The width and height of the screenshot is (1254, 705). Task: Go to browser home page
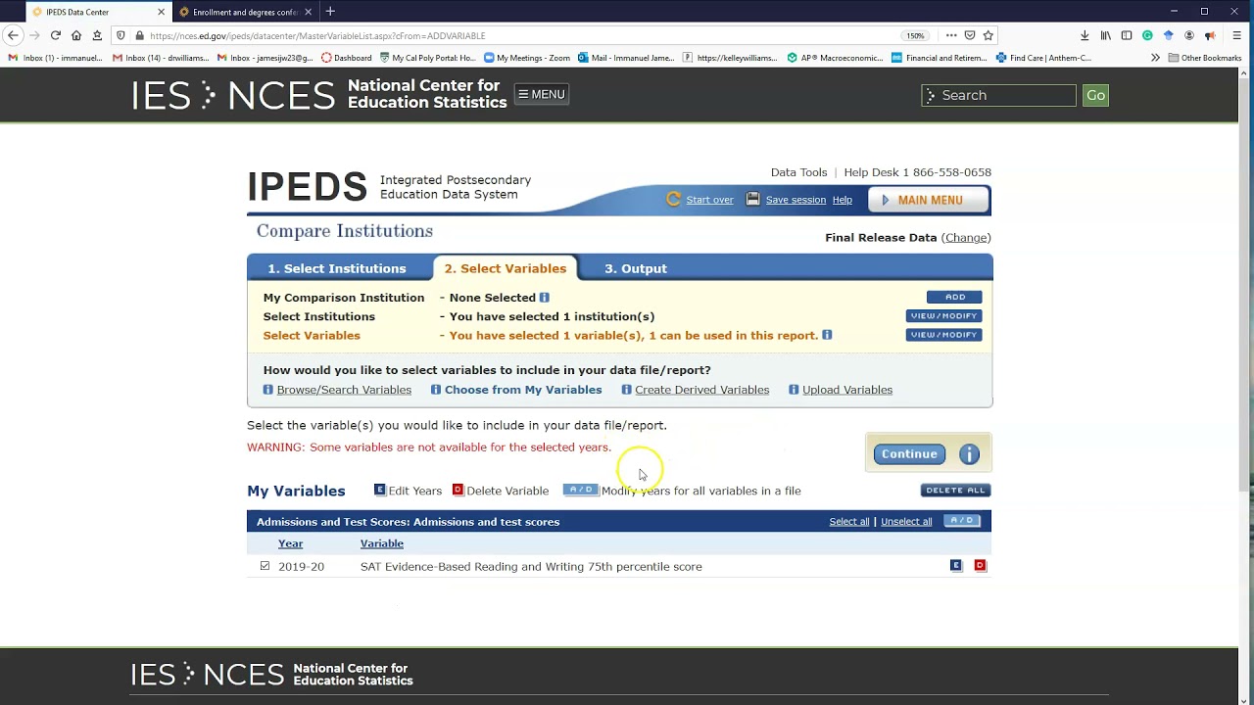point(76,35)
